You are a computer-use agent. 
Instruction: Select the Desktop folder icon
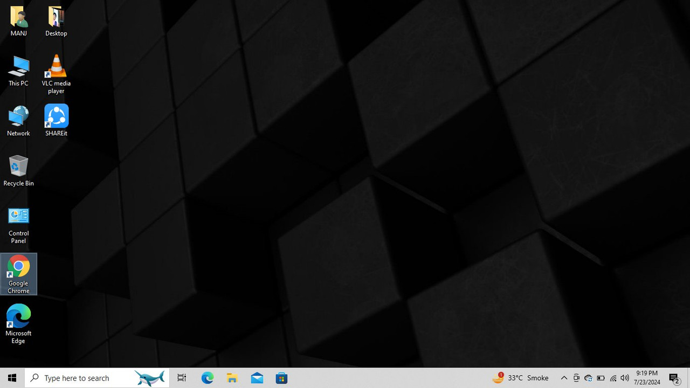(x=56, y=21)
